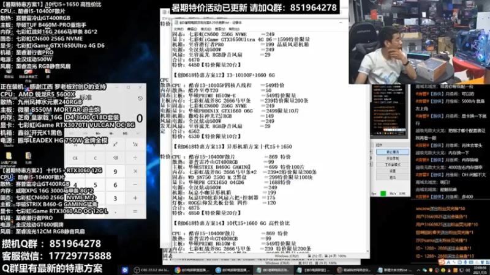The image size is (490, 275).
Task: Click the 3 key on Calculator
Action: click(115, 198)
